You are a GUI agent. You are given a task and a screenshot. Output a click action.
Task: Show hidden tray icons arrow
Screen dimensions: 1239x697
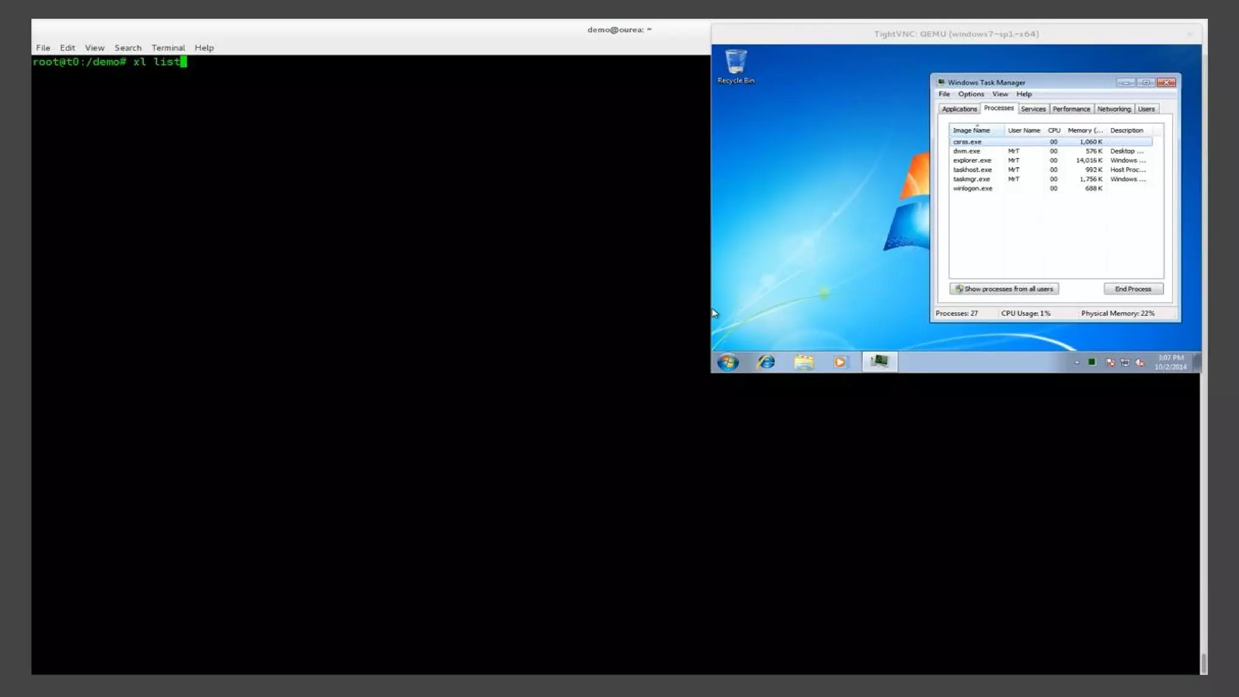click(x=1076, y=362)
